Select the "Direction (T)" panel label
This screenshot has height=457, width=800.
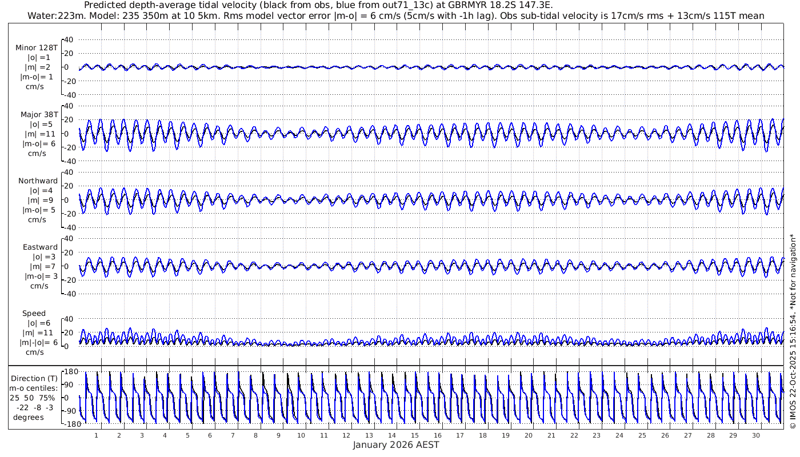click(x=35, y=379)
